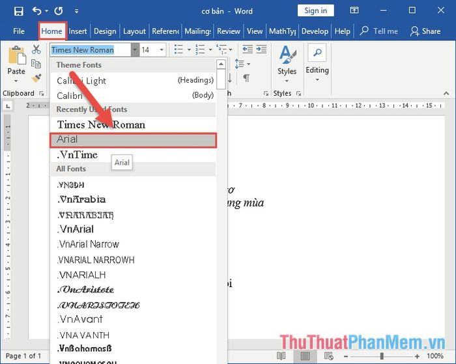The height and width of the screenshot is (364, 456).
Task: Select Arial in the font list
Action: 133,141
